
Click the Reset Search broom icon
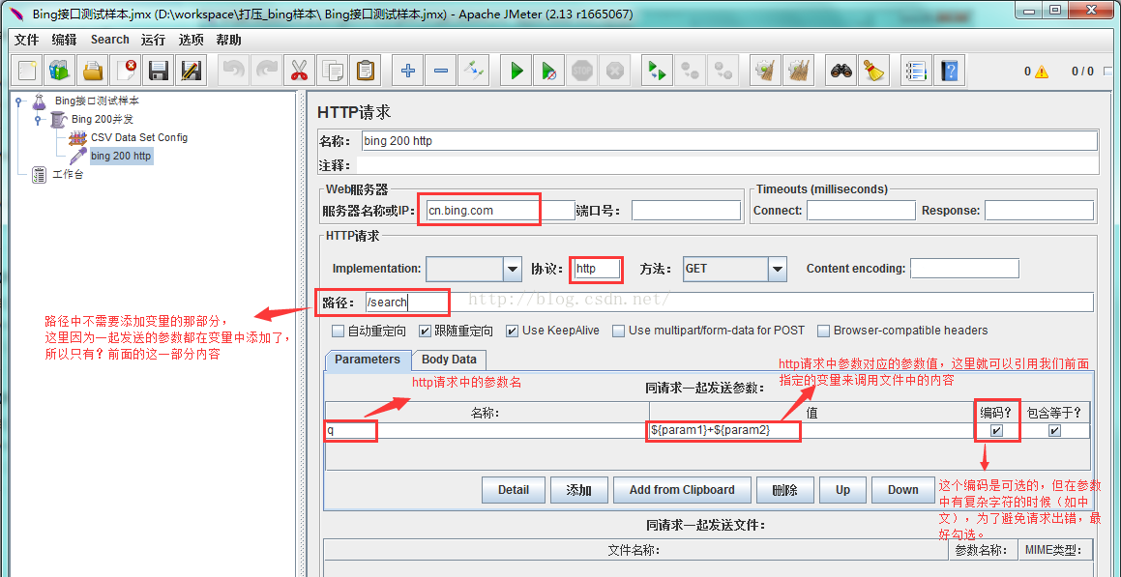[x=872, y=70]
